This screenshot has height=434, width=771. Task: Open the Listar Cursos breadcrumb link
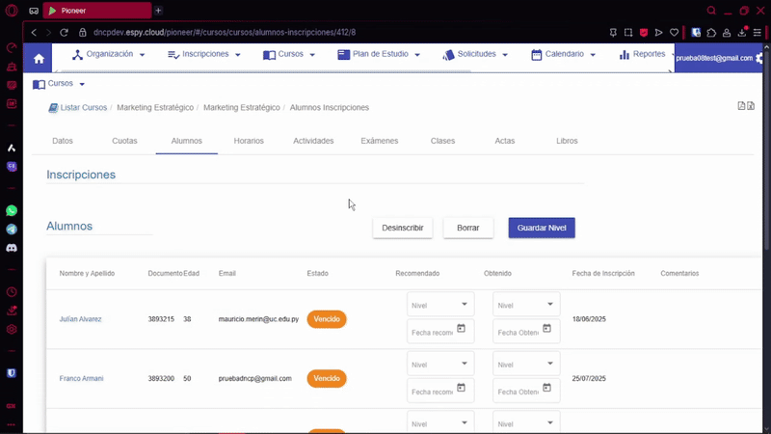click(x=83, y=108)
